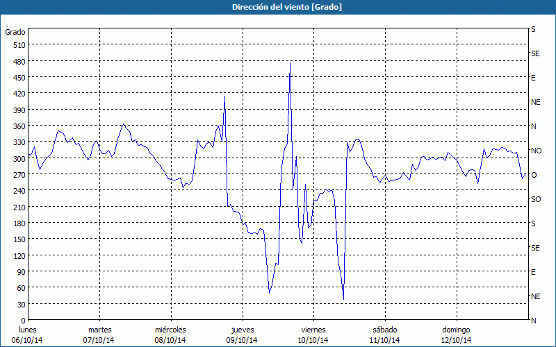Click the 180 value on the left axis
556x347 pixels.
coord(19,223)
